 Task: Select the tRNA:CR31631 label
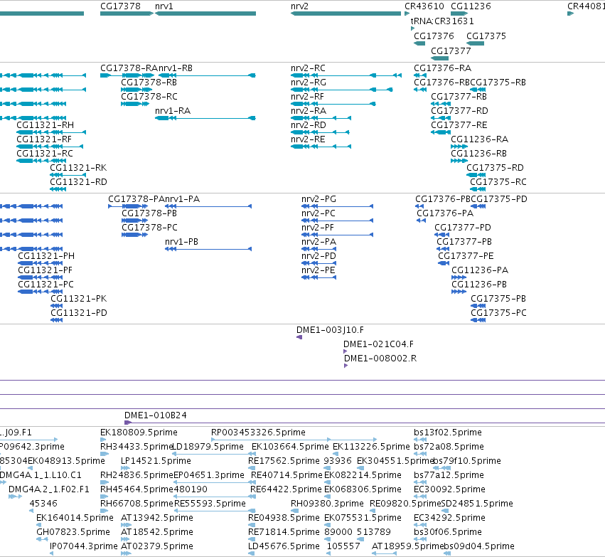coord(442,21)
